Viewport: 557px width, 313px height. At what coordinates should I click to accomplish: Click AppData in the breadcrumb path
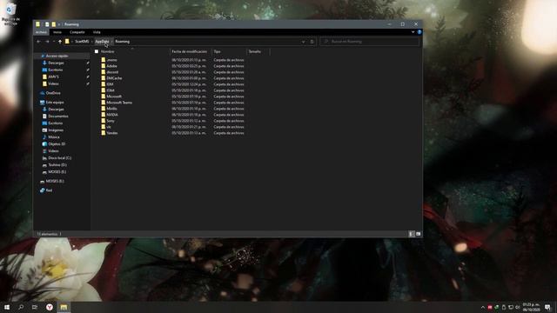click(x=103, y=42)
